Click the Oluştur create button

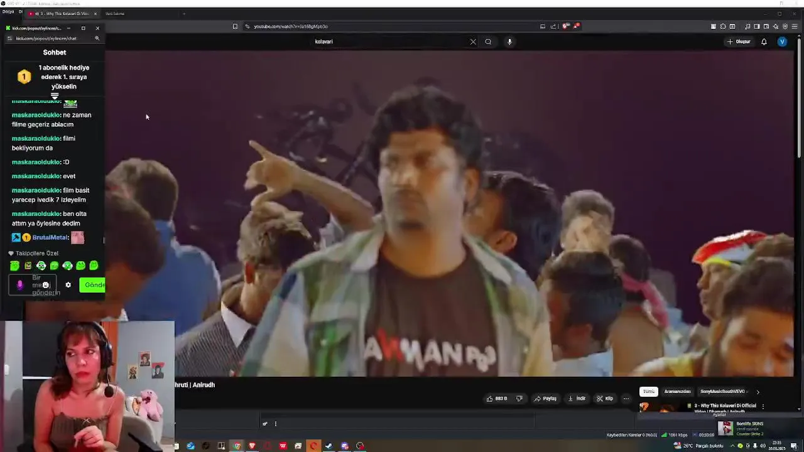point(739,41)
